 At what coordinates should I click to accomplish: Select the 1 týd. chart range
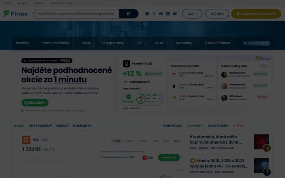pos(117,141)
